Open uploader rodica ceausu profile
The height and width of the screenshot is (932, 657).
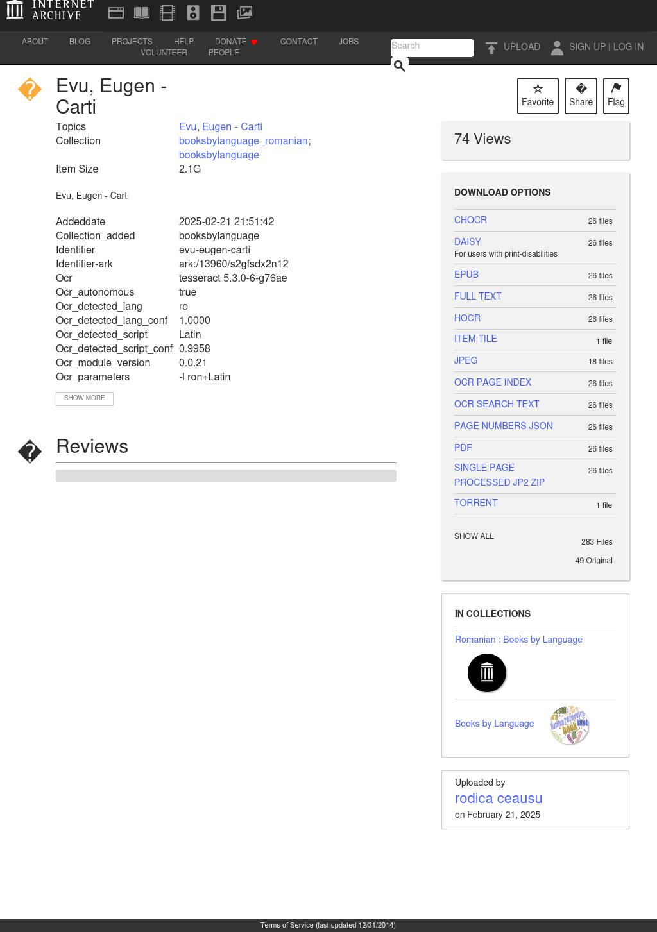pyautogui.click(x=499, y=799)
